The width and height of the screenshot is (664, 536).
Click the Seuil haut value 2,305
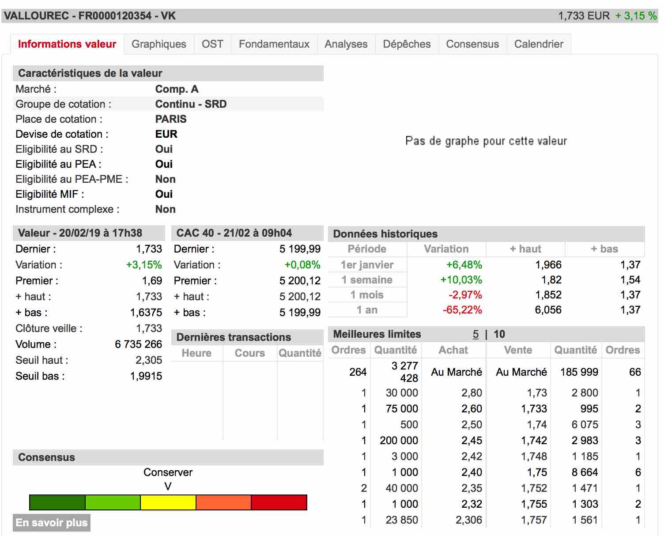click(149, 360)
